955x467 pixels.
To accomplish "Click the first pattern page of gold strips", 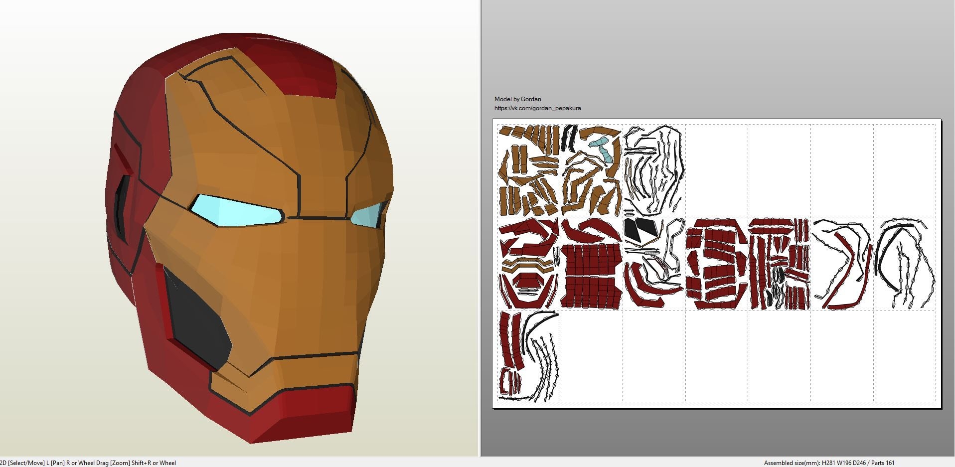I will [x=529, y=170].
